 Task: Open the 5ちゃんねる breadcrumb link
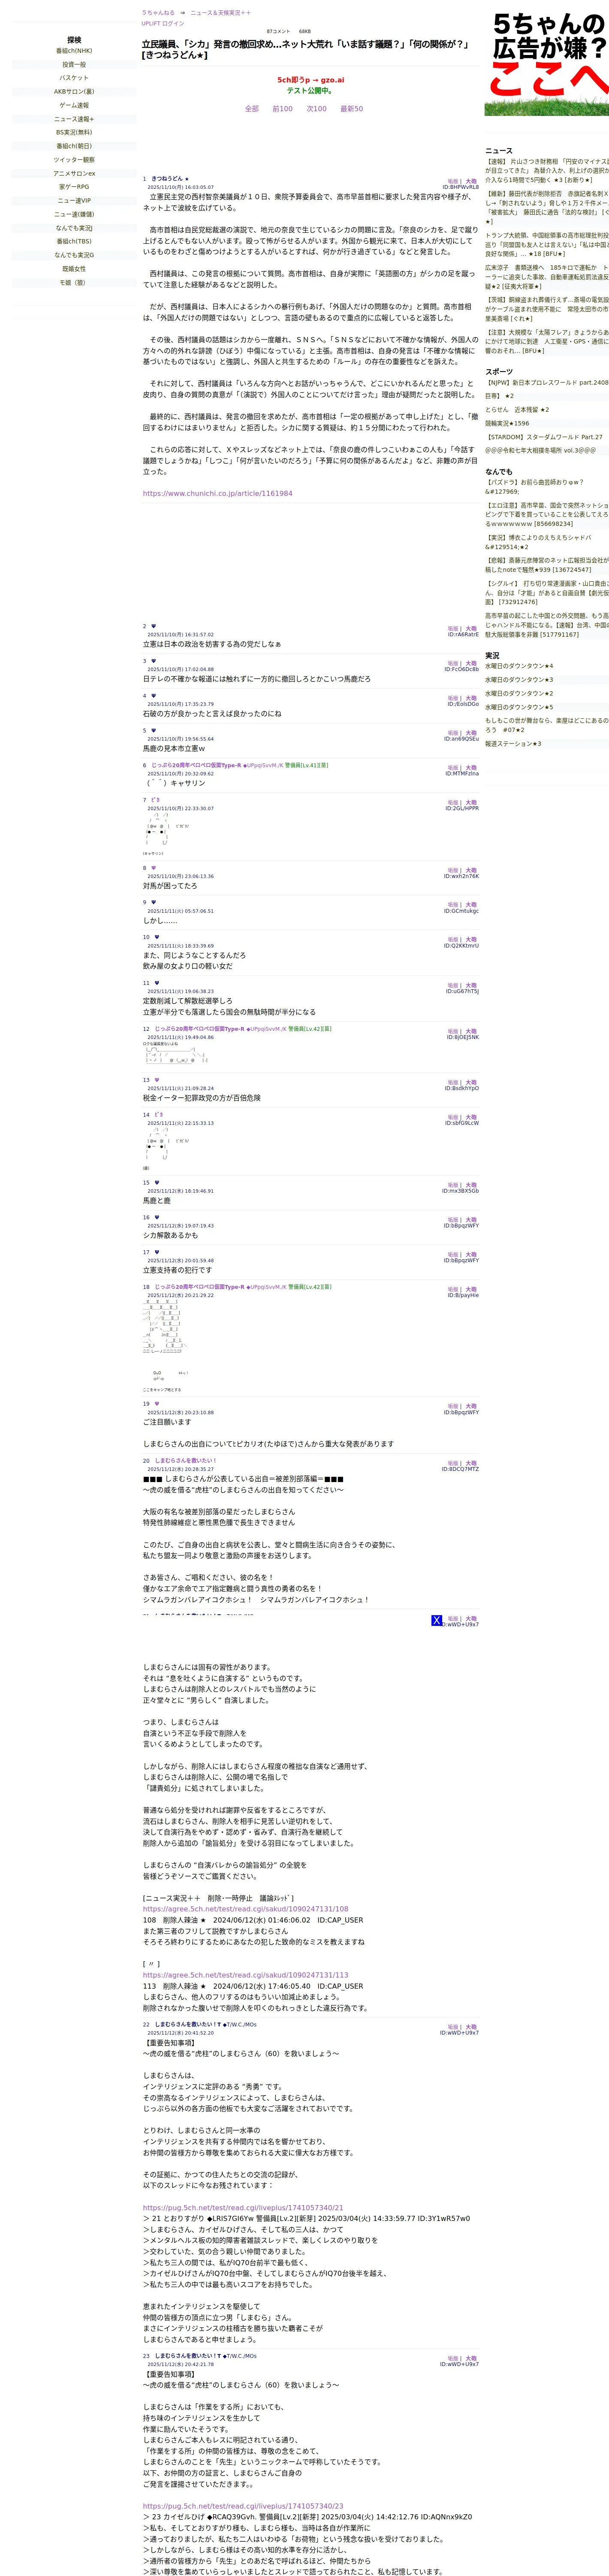coord(158,13)
